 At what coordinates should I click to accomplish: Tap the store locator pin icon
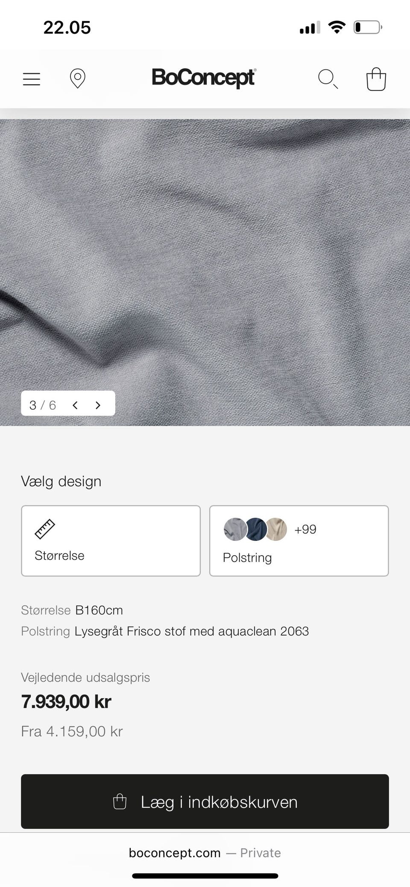pyautogui.click(x=77, y=79)
